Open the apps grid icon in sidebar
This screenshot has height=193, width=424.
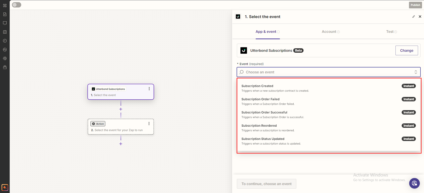point(5,5)
